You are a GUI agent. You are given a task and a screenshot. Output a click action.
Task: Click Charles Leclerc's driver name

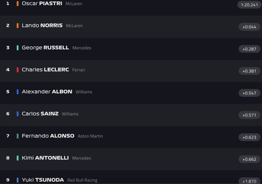tap(45, 70)
